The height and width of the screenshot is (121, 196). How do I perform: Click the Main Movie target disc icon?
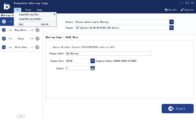[37, 30]
